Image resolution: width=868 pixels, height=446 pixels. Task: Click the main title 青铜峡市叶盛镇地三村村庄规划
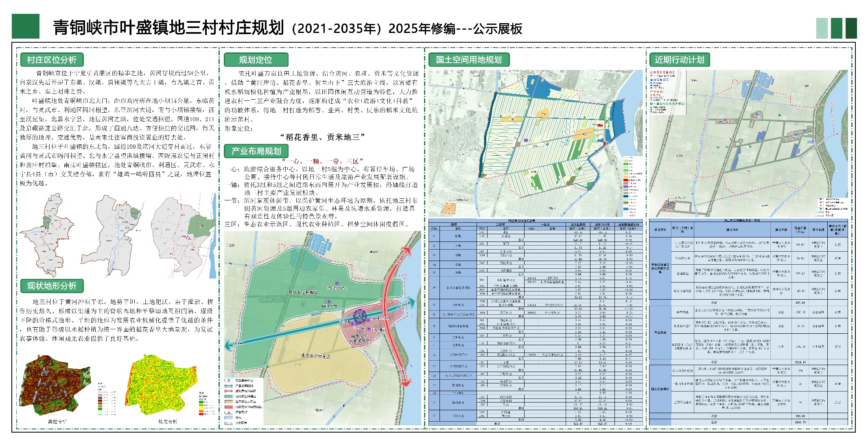click(168, 28)
